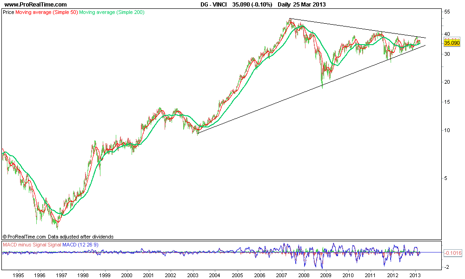Click the 30 price axis label

(447, 54)
